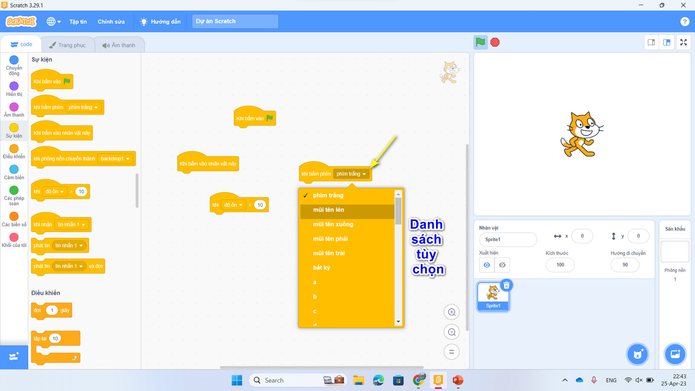
Task: Switch to the Trang phục tab
Action: 68,45
